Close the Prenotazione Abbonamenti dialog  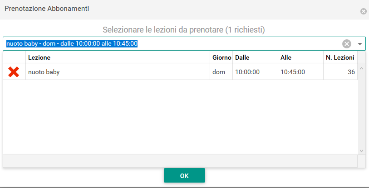[364, 11]
